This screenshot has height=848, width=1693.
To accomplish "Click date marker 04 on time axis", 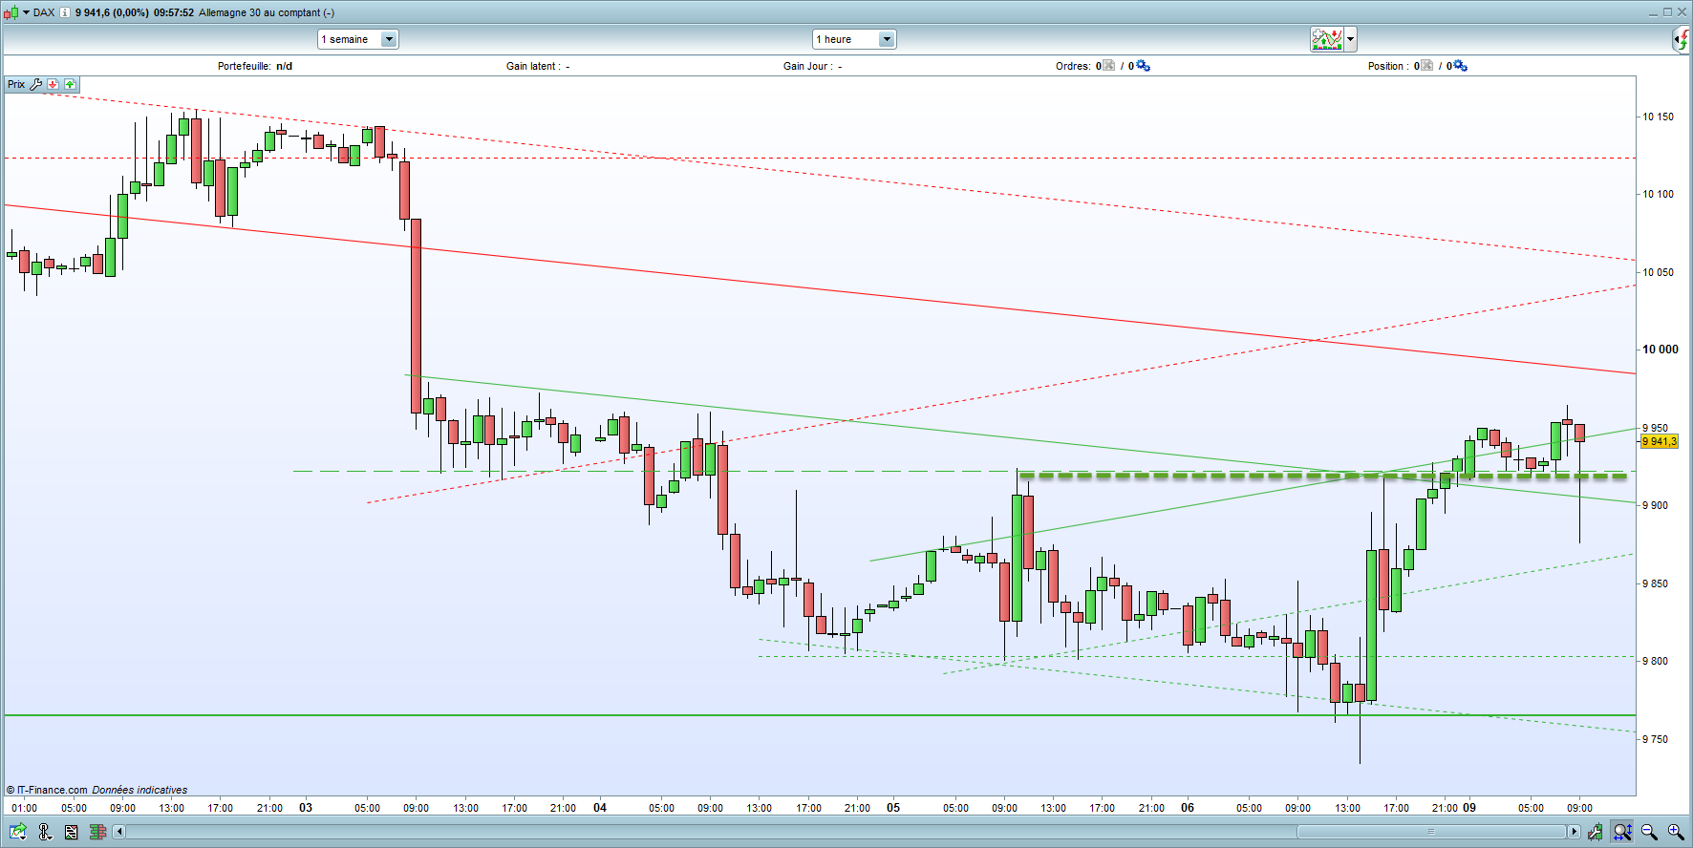I will (600, 807).
